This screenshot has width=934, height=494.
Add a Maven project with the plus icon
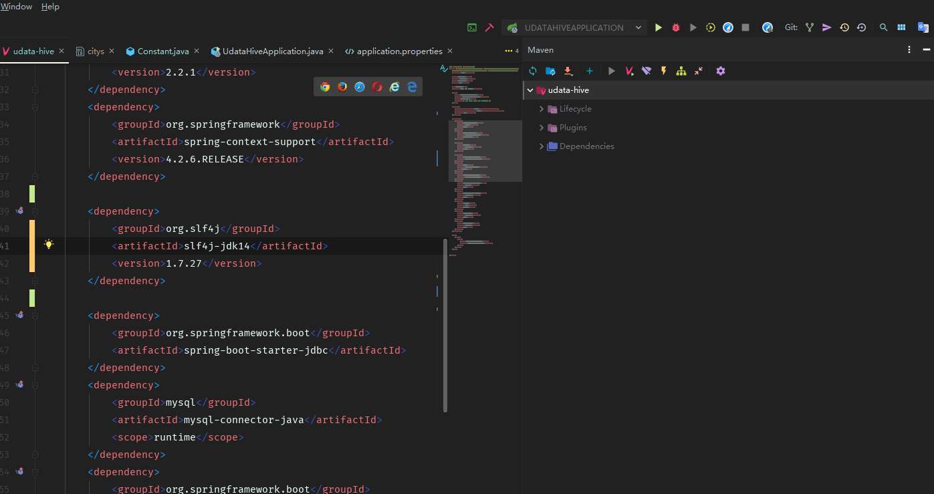pyautogui.click(x=589, y=71)
